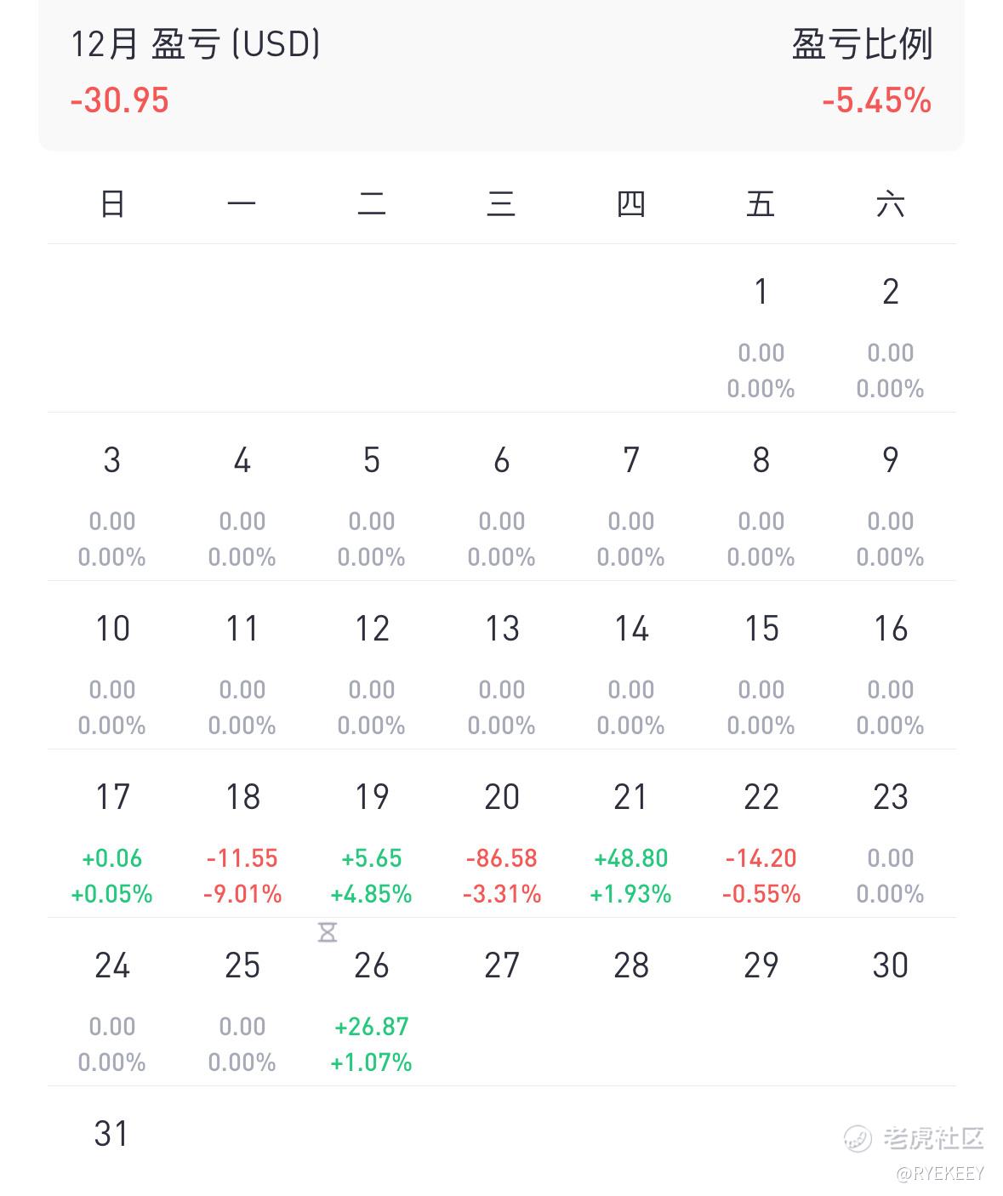
Task: Click the 六 Saturday column header
Action: 890,204
